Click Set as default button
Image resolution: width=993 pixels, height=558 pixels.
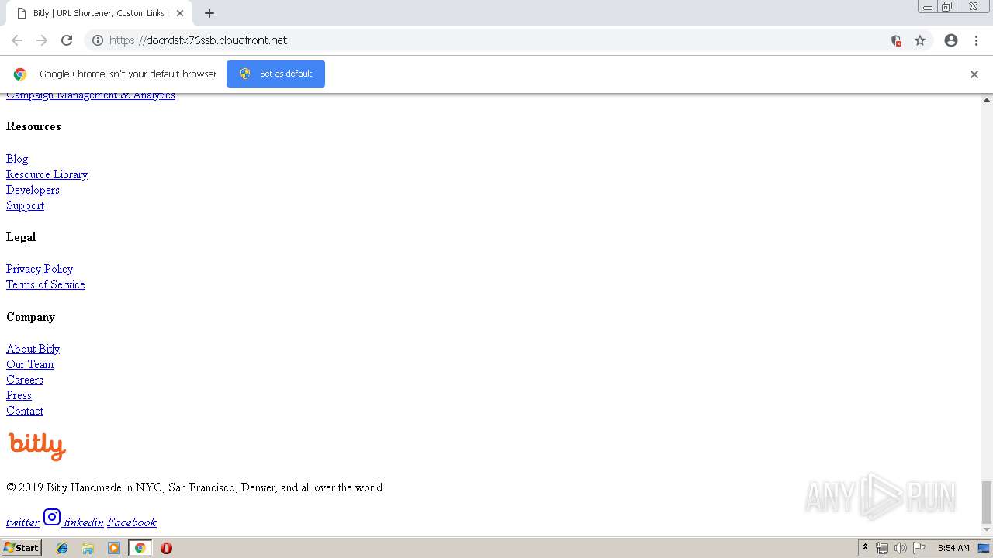coord(275,74)
